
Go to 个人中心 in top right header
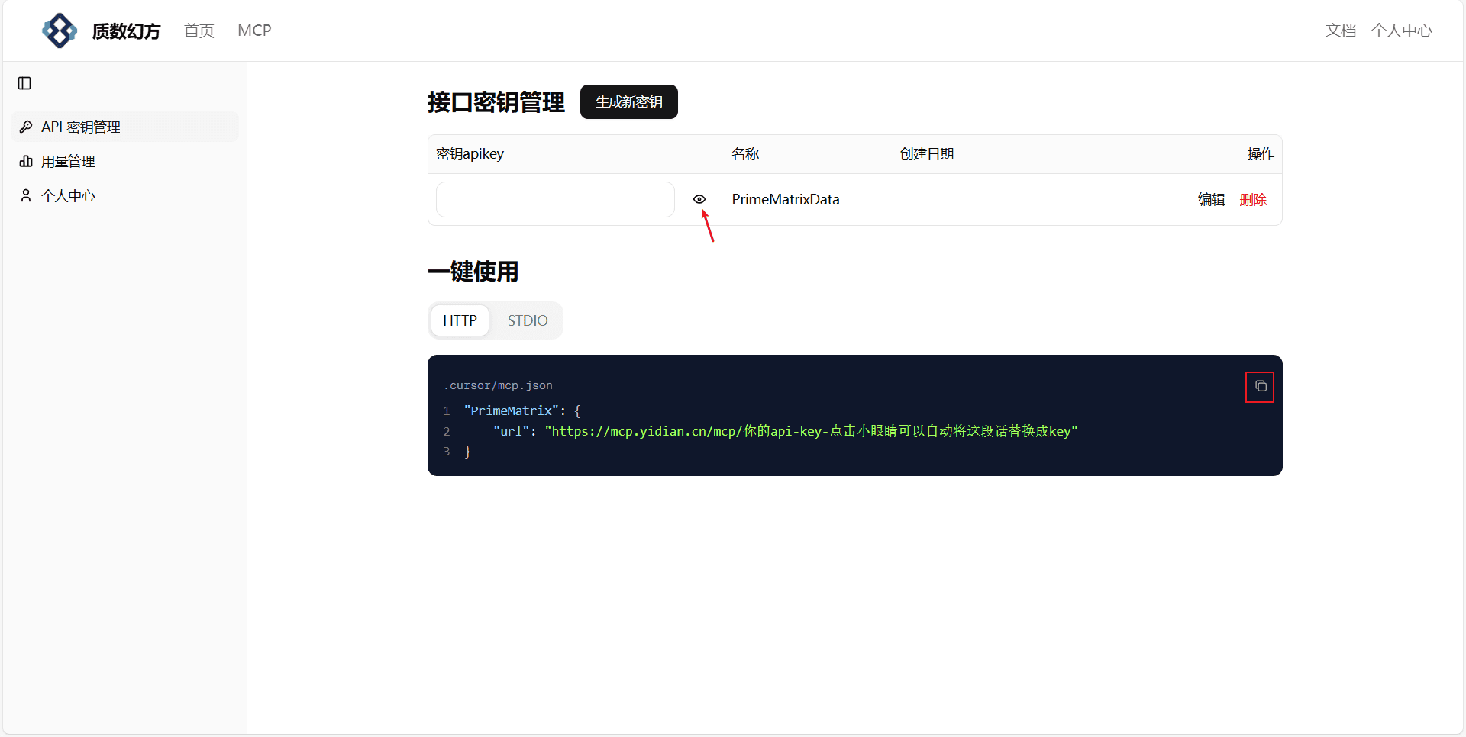pos(1401,31)
